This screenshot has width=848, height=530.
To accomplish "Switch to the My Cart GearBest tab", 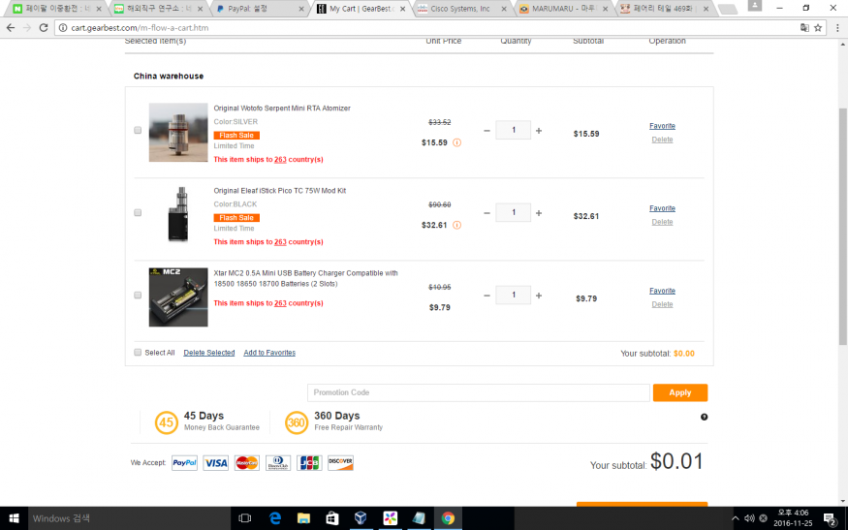I will (361, 9).
